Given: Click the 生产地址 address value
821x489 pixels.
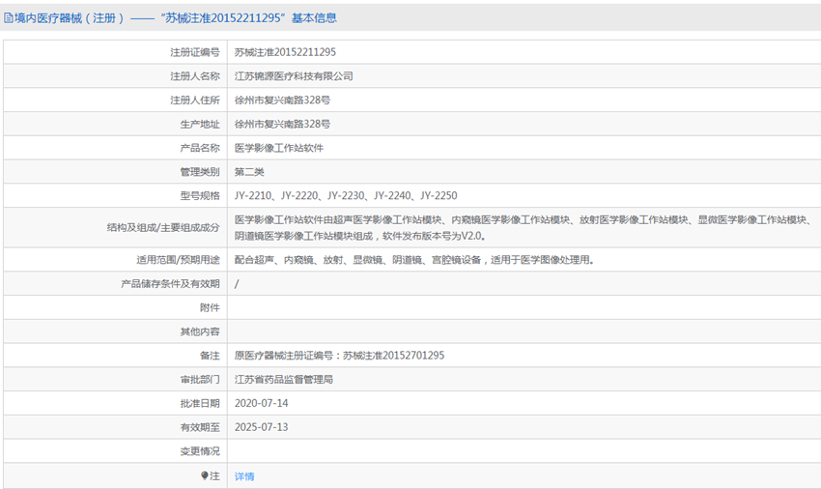Looking at the screenshot, I should pos(282,125).
